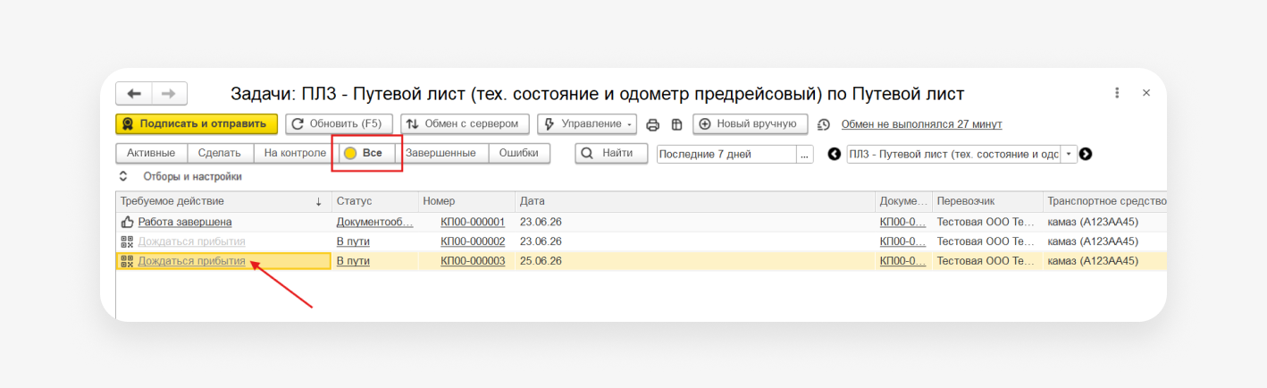Screen dimensions: 1267x388
Task: Close the tasks window
Action: pyautogui.click(x=1146, y=93)
